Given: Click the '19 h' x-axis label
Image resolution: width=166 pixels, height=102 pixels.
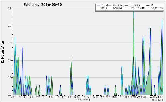Looking at the screenshot, I should point(133,96).
